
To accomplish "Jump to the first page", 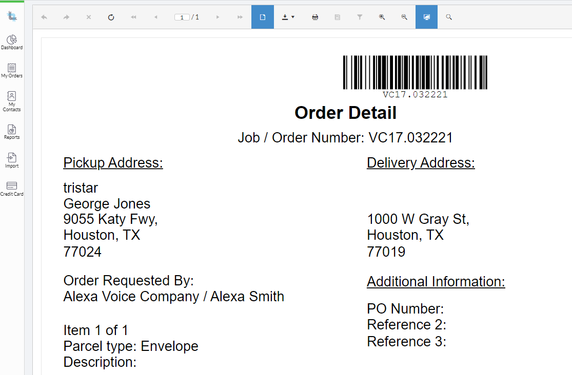I will (133, 17).
